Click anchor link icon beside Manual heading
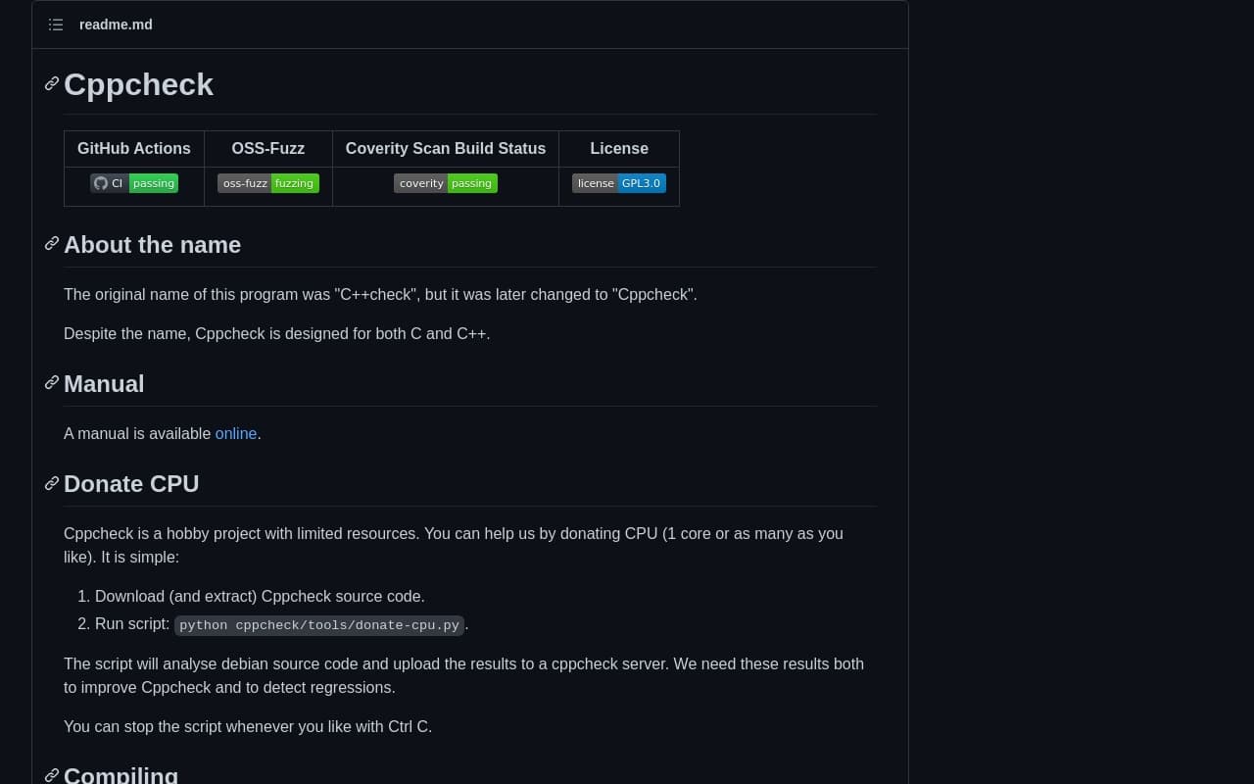1254x784 pixels. [52, 382]
